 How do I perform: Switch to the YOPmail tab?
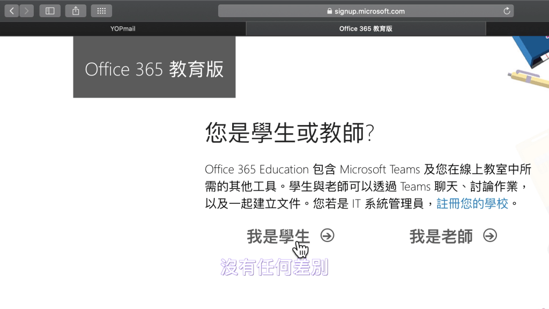pos(123,29)
